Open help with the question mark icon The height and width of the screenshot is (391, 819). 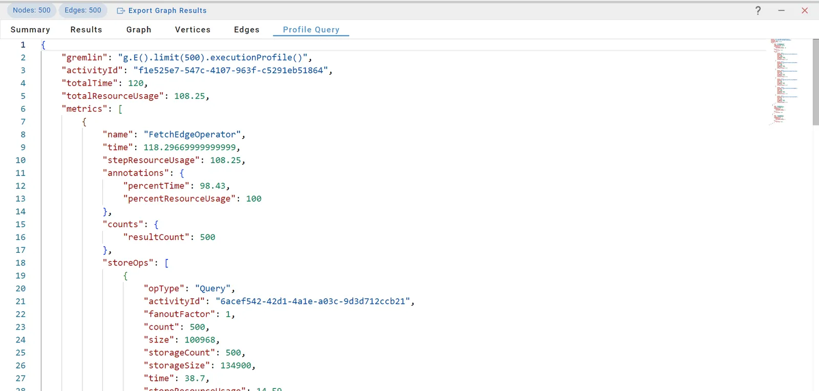(758, 10)
